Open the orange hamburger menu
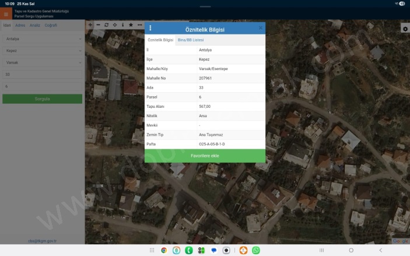 pos(6,14)
